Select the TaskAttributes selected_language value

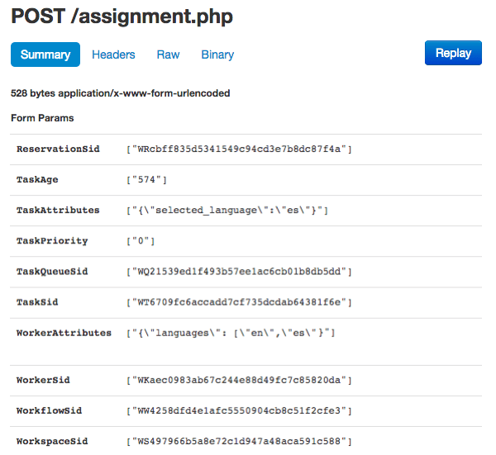(227, 211)
